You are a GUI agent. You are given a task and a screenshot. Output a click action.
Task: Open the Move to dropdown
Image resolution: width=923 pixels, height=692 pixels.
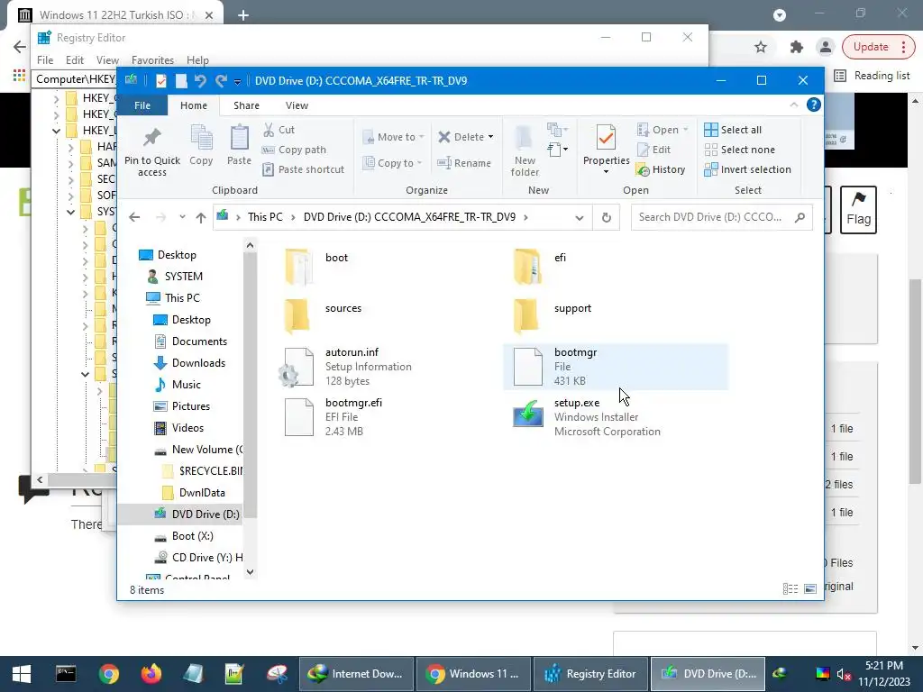pyautogui.click(x=393, y=137)
